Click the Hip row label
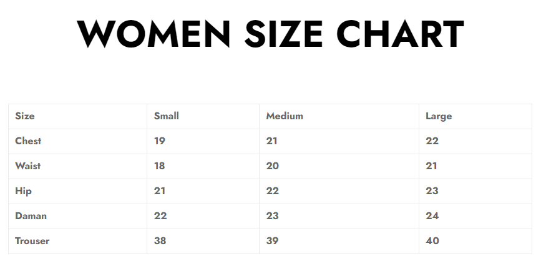This screenshot has width=541, height=271. coord(22,191)
